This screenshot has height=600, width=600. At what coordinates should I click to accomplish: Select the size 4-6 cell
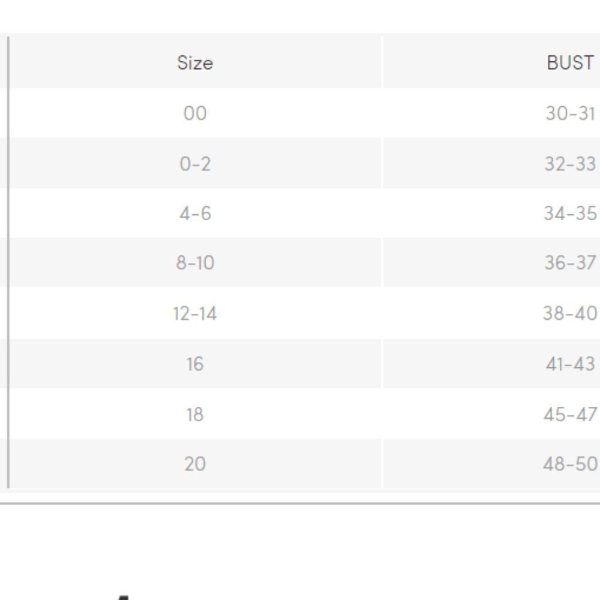pyautogui.click(x=195, y=213)
